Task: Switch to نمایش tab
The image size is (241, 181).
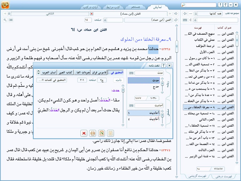Action: pos(158,7)
